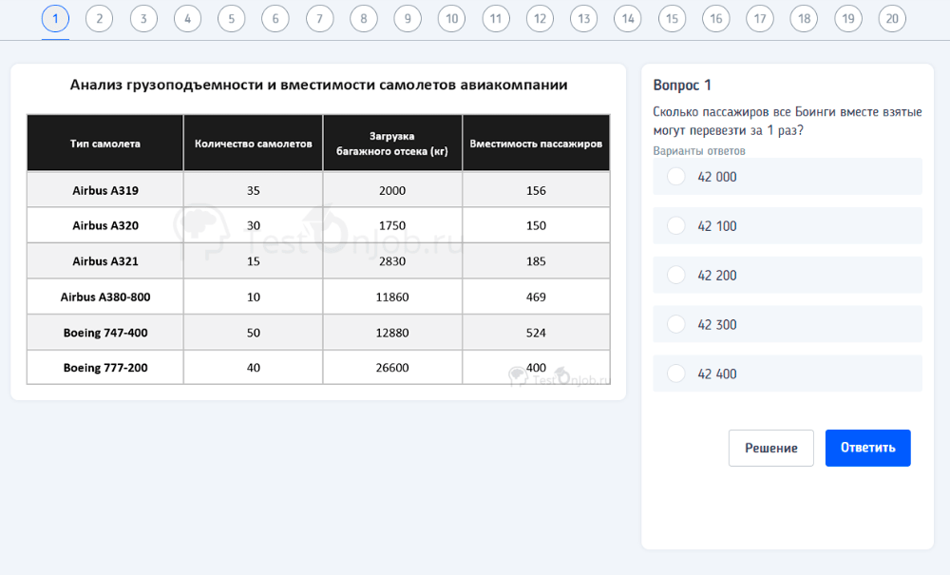This screenshot has height=575, width=950.
Task: Click the Ответить submit button
Action: click(x=867, y=448)
